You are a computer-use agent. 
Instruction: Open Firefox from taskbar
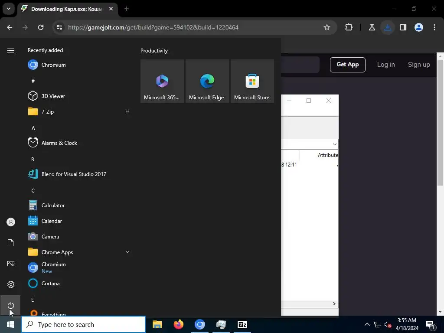click(178, 324)
